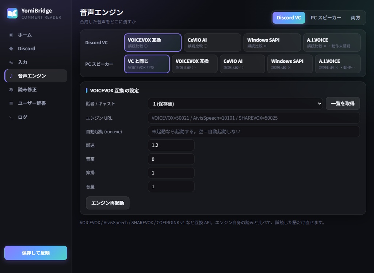Select A.I.VOICE for Discord VC
Image resolution: width=374 pixels, height=273 pixels.
point(332,42)
